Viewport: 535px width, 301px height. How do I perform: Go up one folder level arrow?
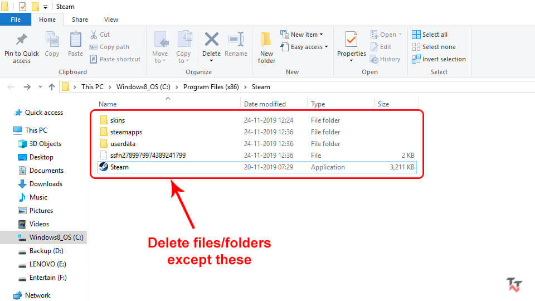coord(52,87)
